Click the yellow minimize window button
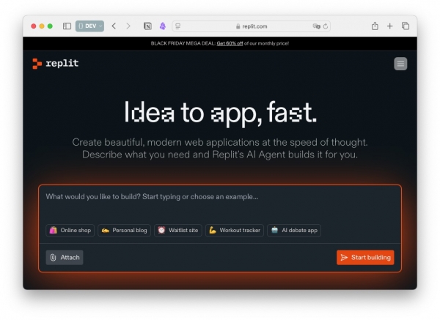The height and width of the screenshot is (320, 440). (x=42, y=26)
